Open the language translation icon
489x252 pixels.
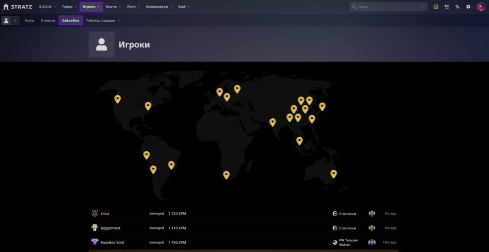[x=457, y=7]
